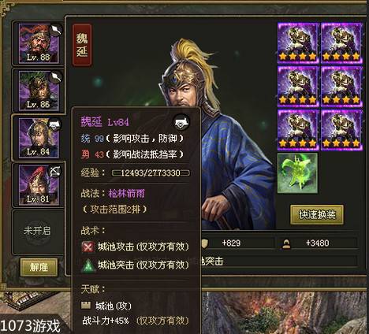Click the 魏延 red name banner

tap(82, 45)
